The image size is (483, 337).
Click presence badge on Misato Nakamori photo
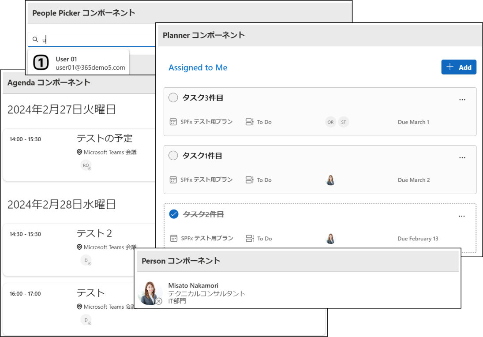(x=159, y=301)
